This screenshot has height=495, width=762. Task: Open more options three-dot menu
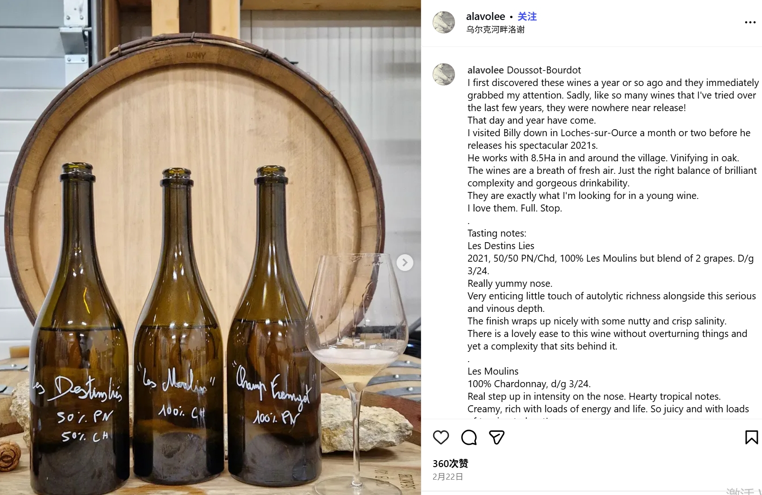pyautogui.click(x=750, y=22)
